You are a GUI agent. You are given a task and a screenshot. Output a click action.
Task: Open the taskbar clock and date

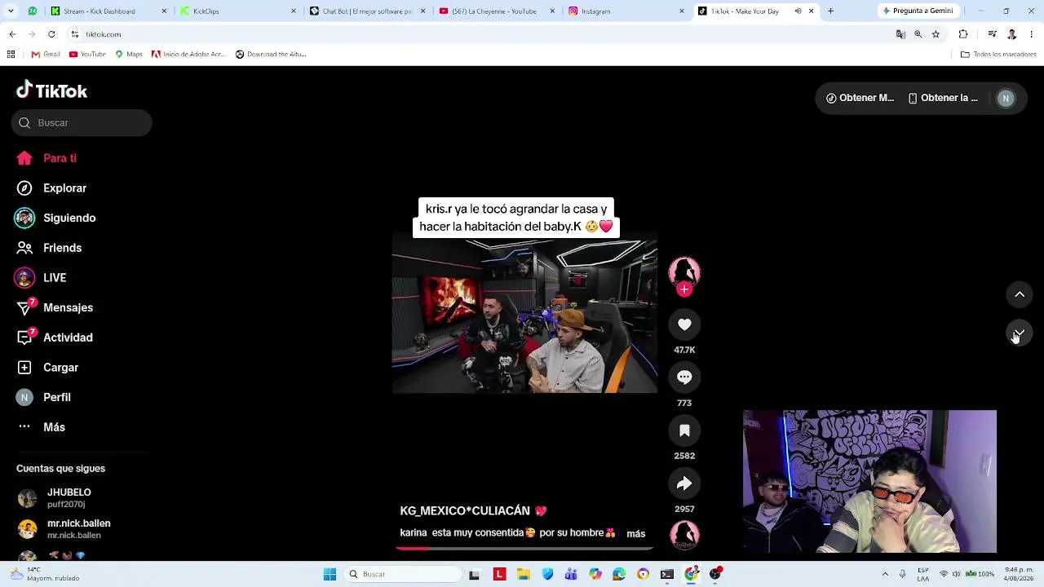[x=1019, y=574]
